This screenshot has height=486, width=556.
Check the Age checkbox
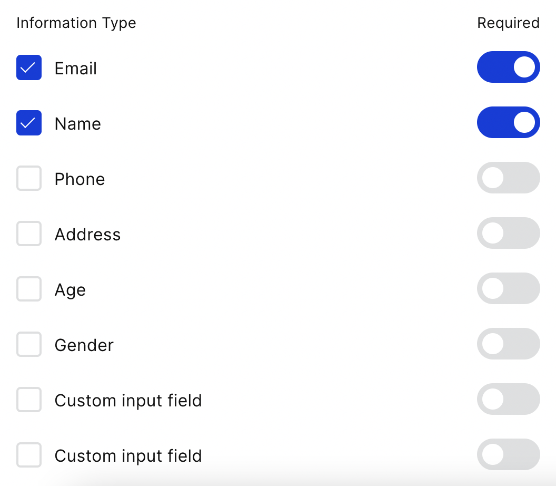29,289
